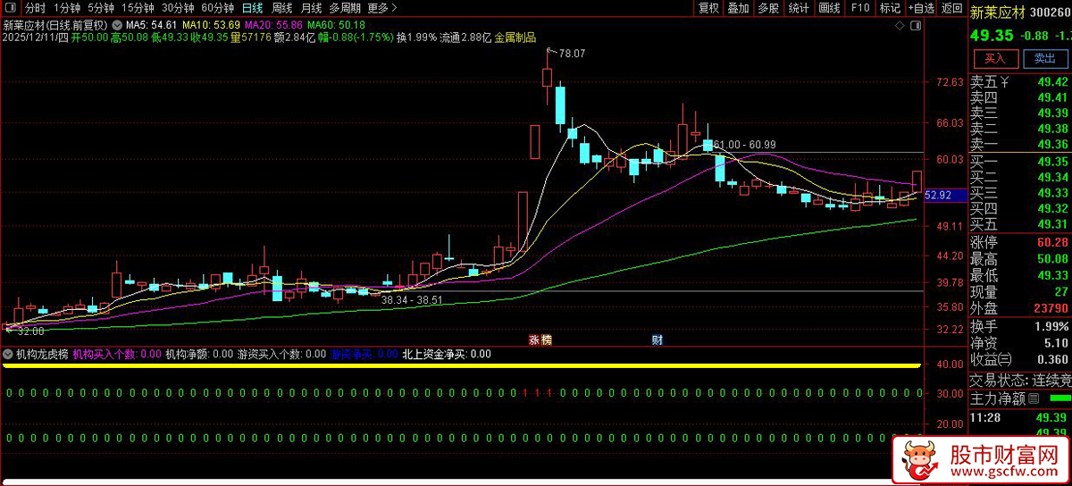The width and height of the screenshot is (1072, 486).
Task: Click the 最高 50.08 row
Action: (x=1020, y=258)
